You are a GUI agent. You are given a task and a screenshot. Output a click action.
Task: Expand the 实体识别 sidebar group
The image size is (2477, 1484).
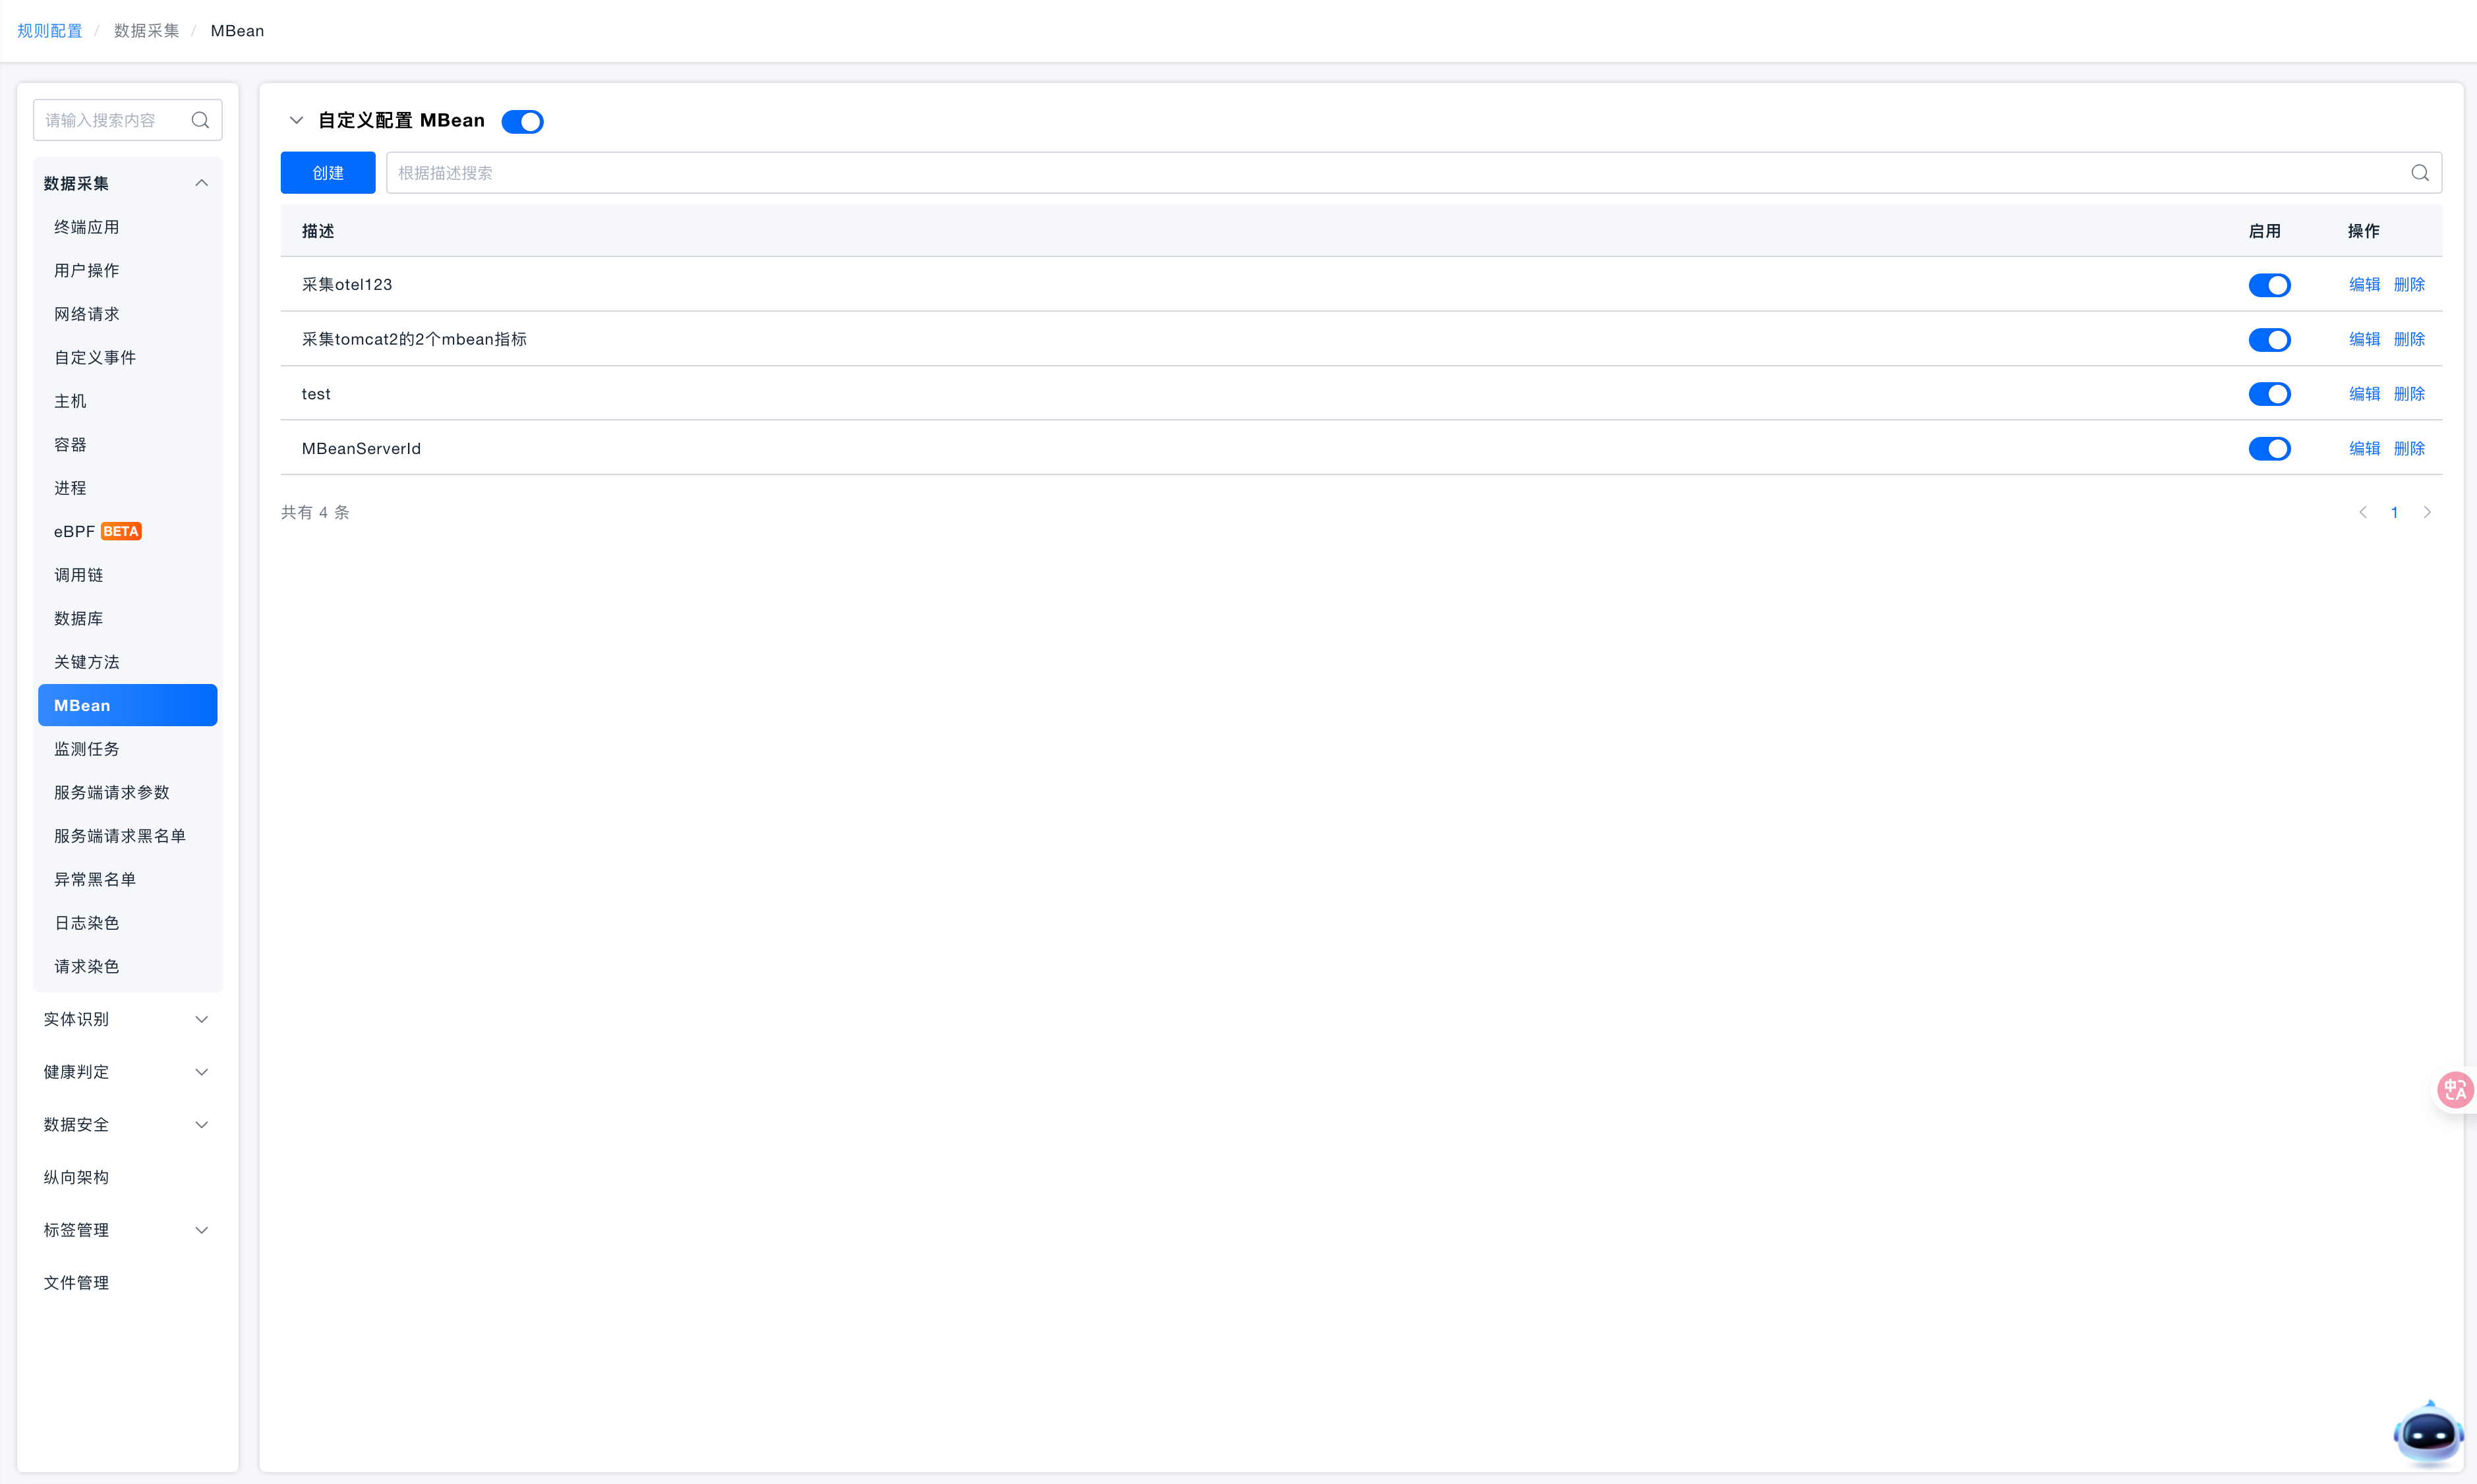click(x=127, y=1019)
